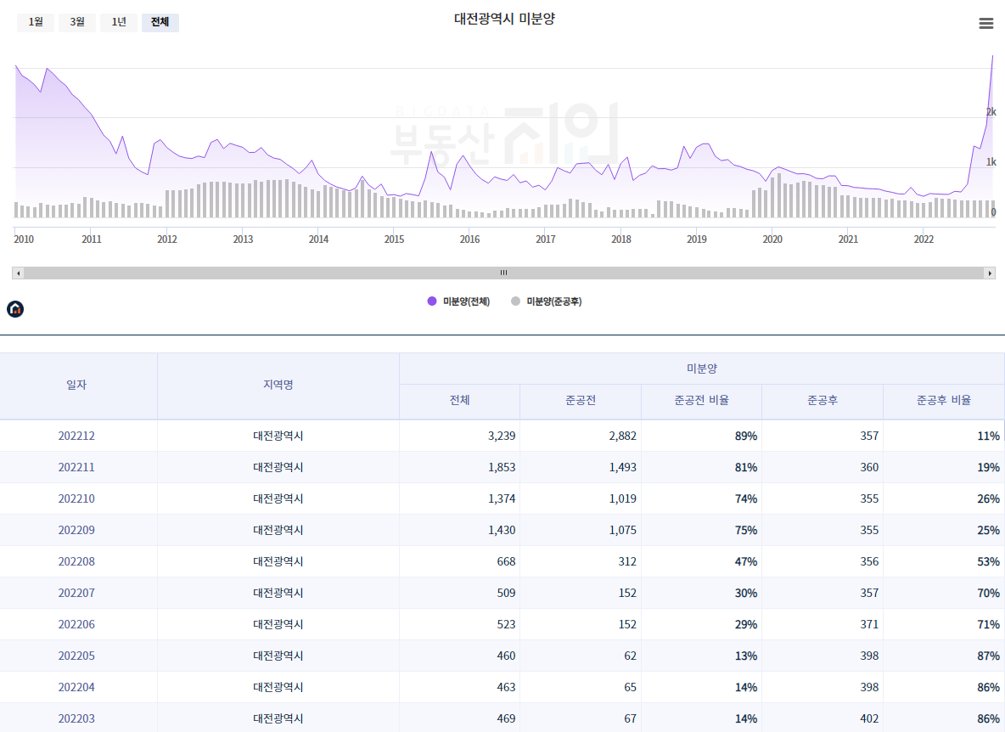The height and width of the screenshot is (732, 1005).
Task: Open the 202207 date link
Action: (x=76, y=593)
